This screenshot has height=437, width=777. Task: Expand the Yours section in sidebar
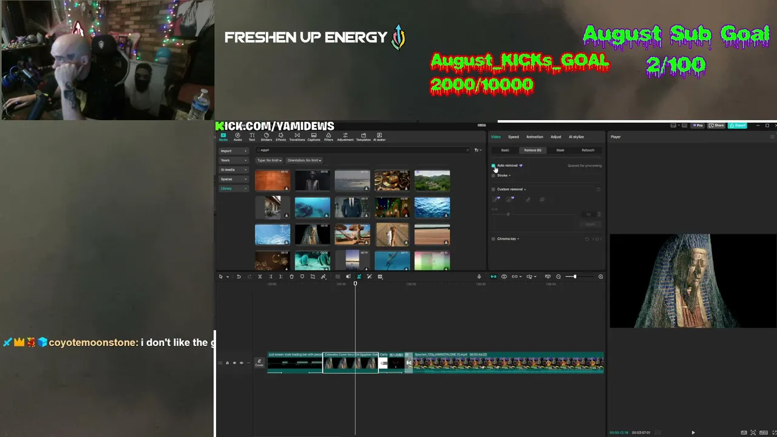[234, 160]
